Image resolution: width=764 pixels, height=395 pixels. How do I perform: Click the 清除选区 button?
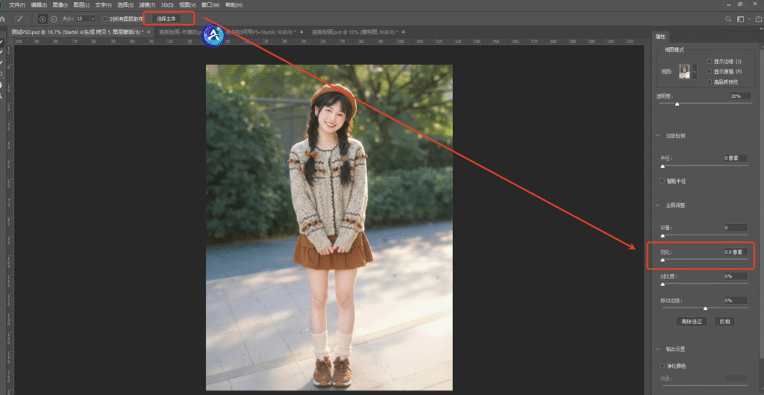tap(692, 321)
